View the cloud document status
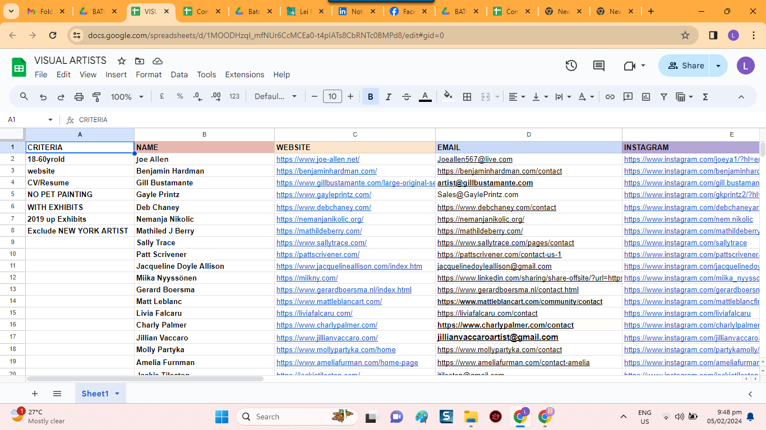 pyautogui.click(x=158, y=60)
